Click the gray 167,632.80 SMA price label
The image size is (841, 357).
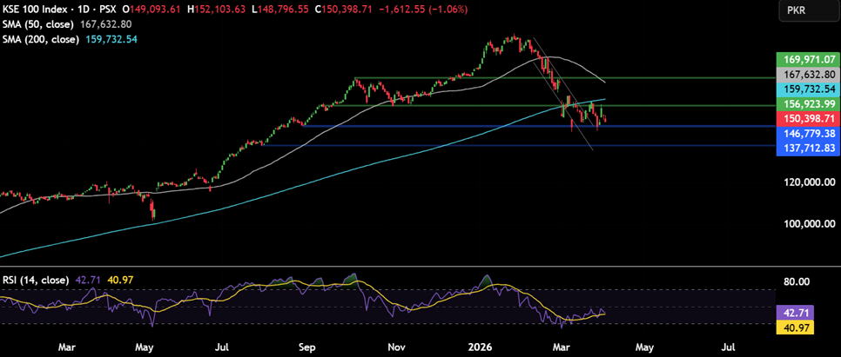[806, 74]
